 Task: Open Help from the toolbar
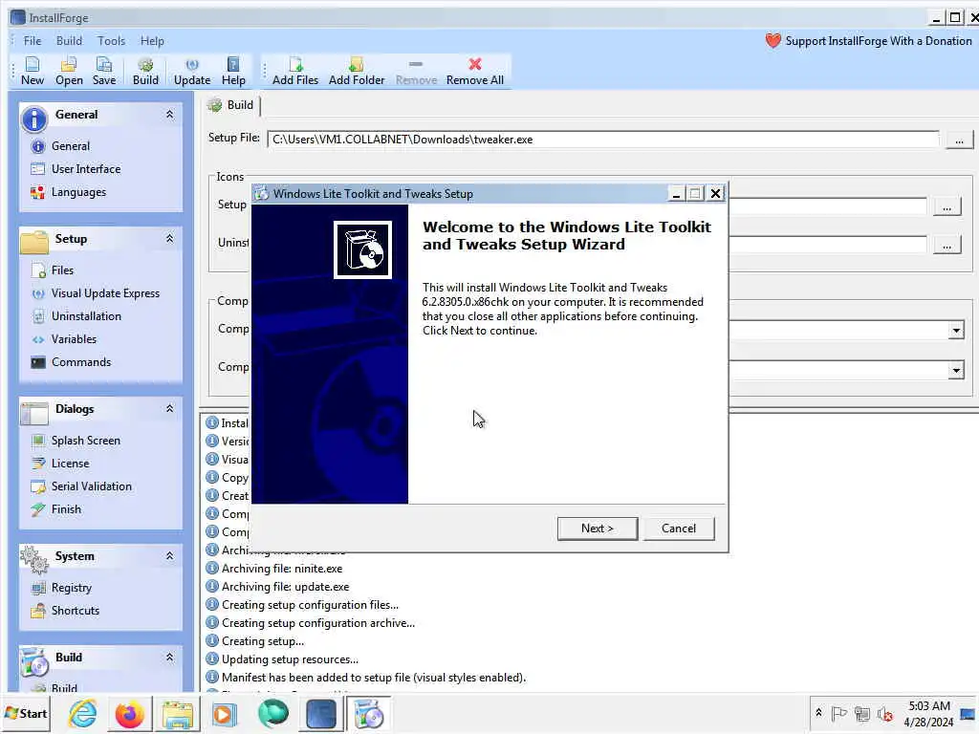(x=233, y=71)
